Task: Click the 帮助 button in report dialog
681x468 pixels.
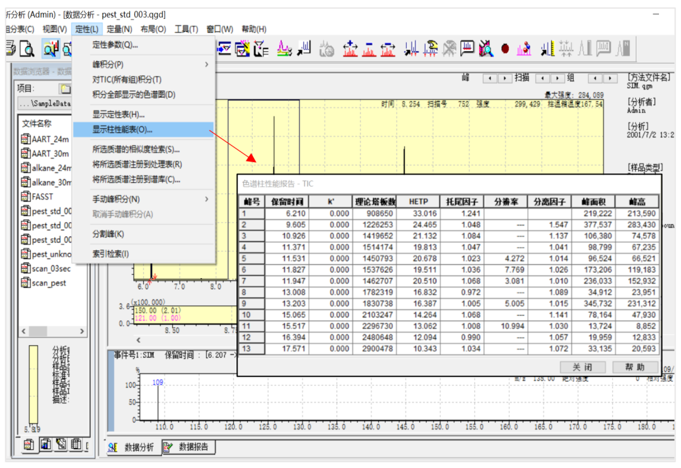Action: [635, 367]
